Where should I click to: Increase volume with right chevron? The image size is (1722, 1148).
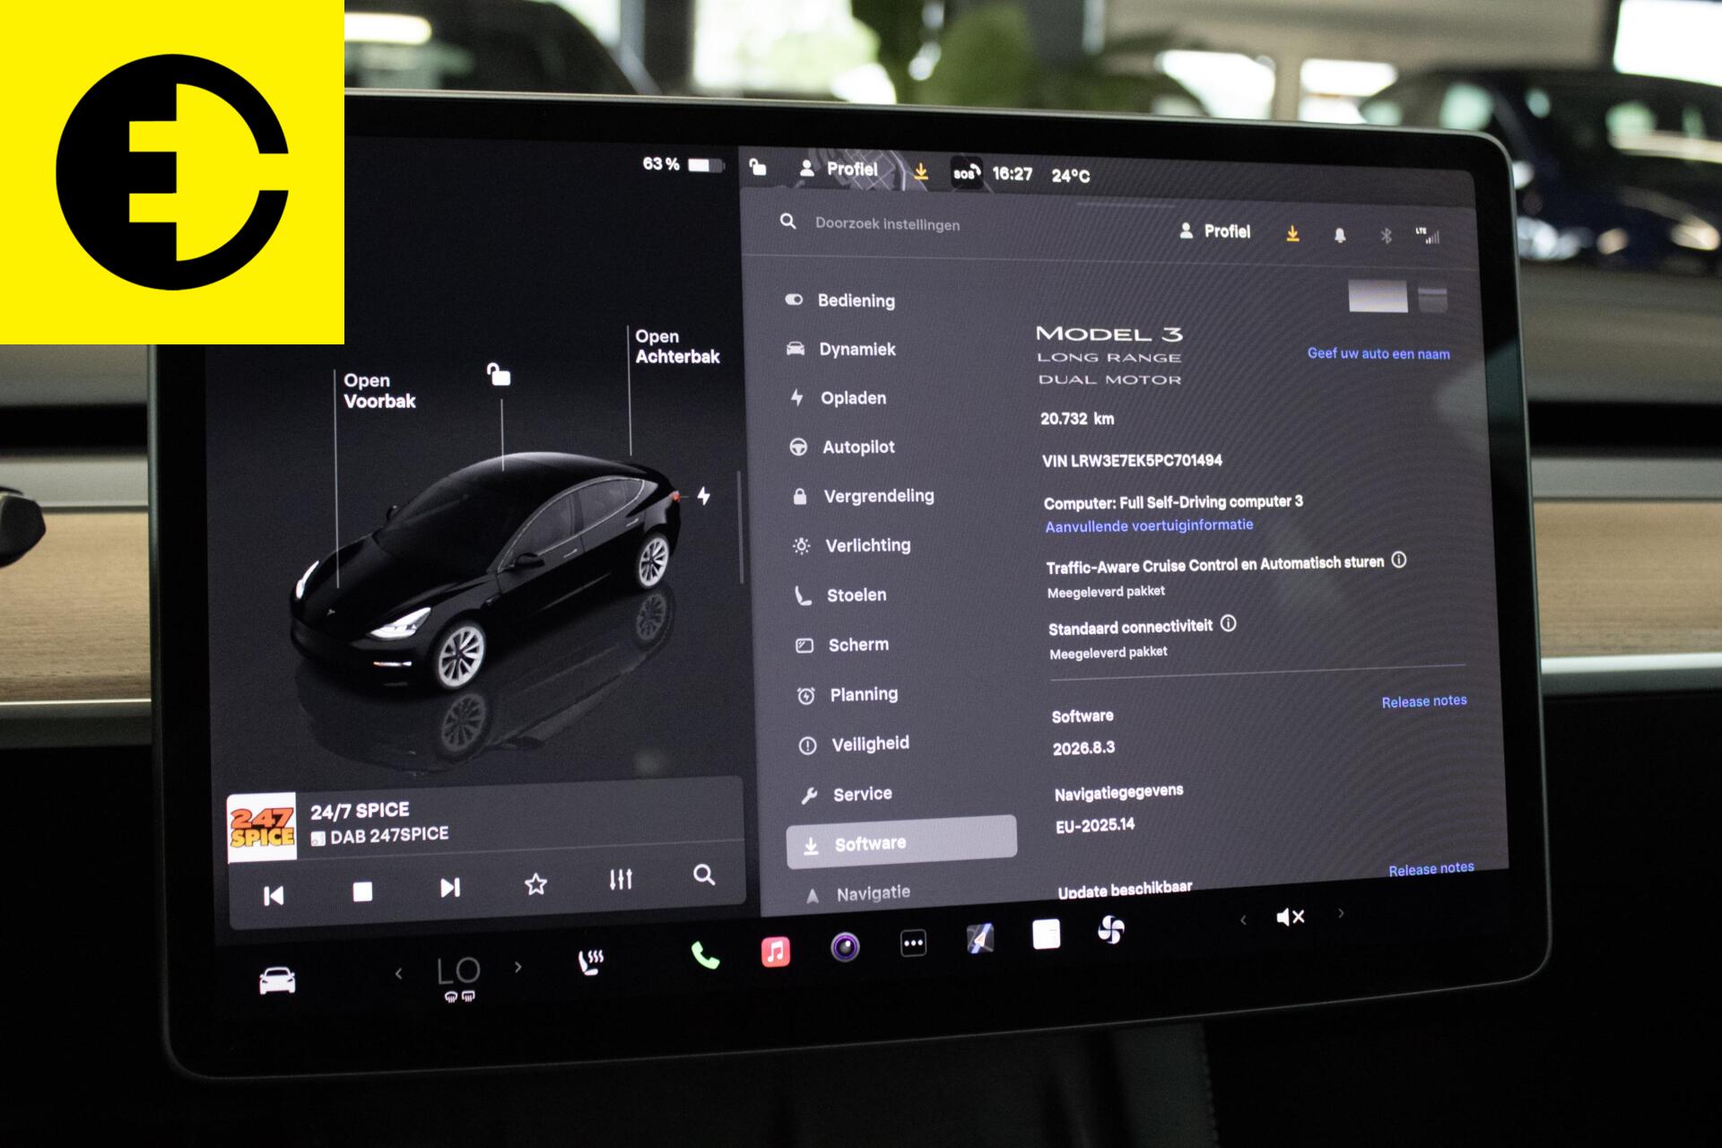[1341, 913]
